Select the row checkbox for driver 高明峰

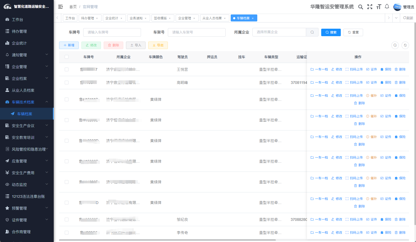67,83
